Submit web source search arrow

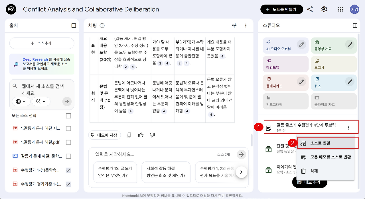(67, 101)
